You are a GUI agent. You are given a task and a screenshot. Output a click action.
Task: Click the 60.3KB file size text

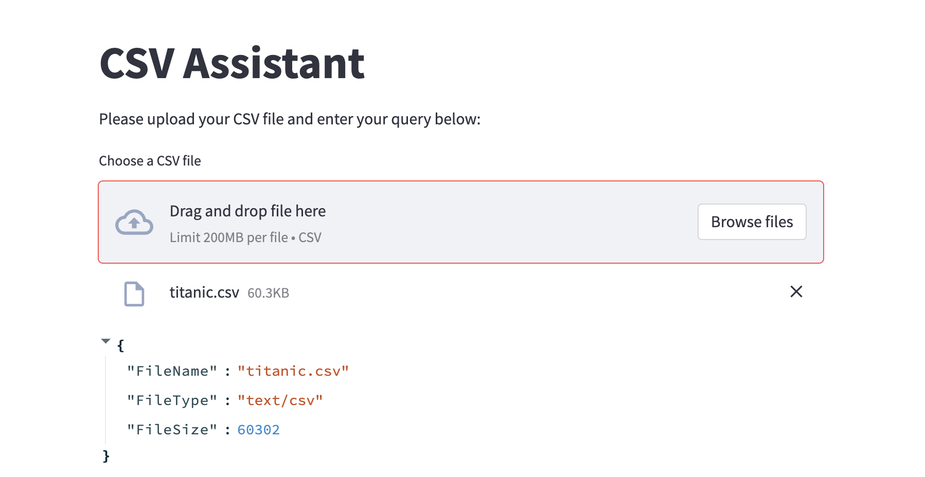point(268,293)
